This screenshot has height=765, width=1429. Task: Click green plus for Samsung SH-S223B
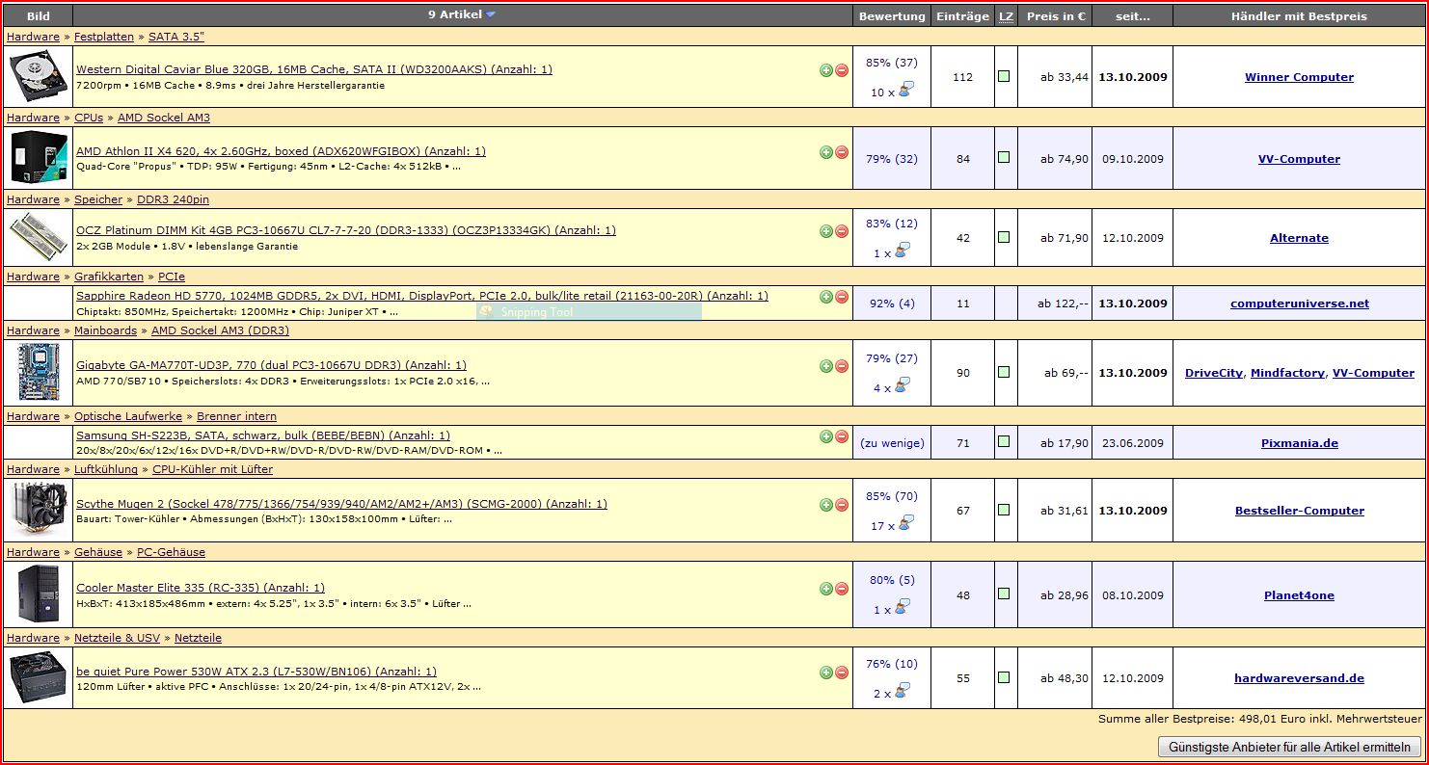coord(826,436)
